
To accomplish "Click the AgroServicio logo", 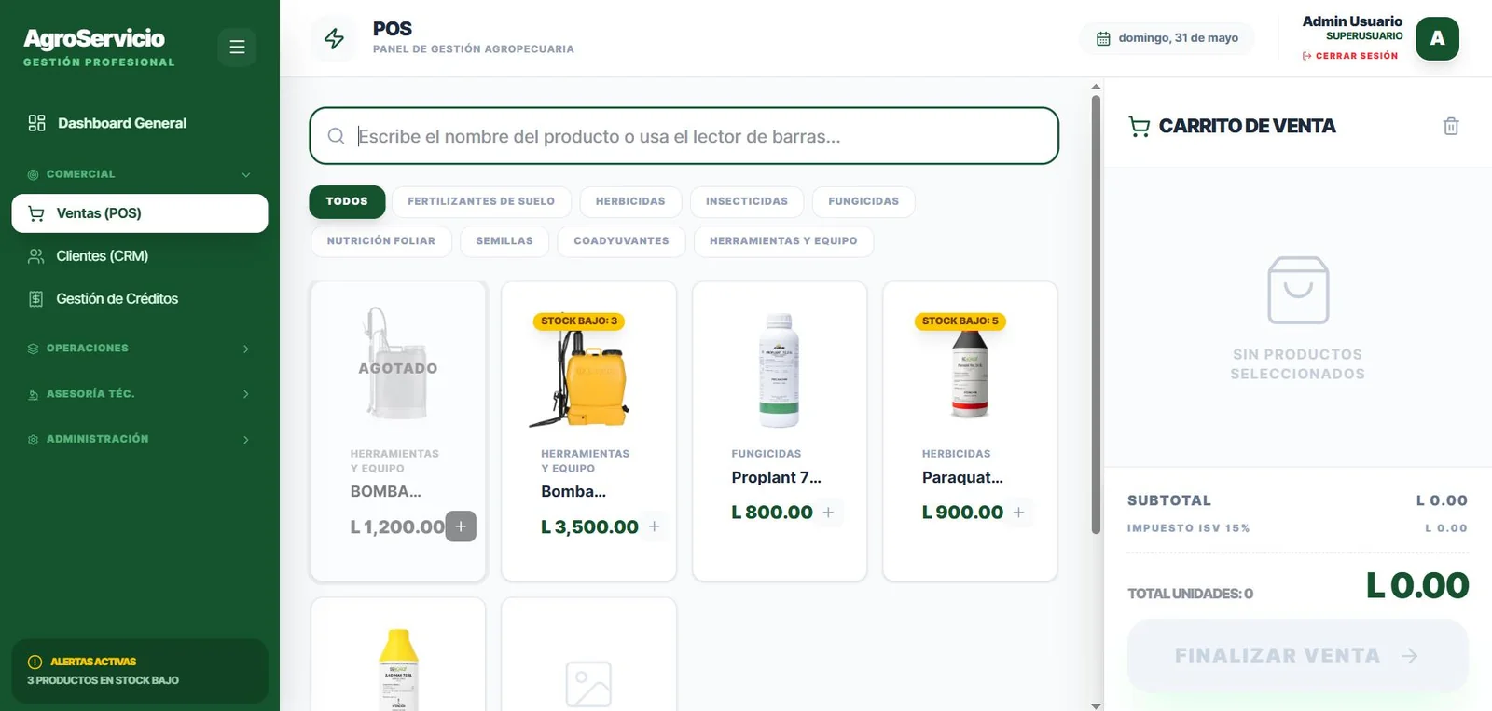I will 94,38.
